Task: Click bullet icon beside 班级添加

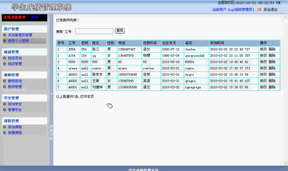Action: tap(5, 58)
